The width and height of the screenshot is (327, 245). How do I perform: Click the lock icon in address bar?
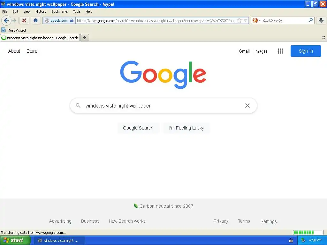(x=72, y=20)
